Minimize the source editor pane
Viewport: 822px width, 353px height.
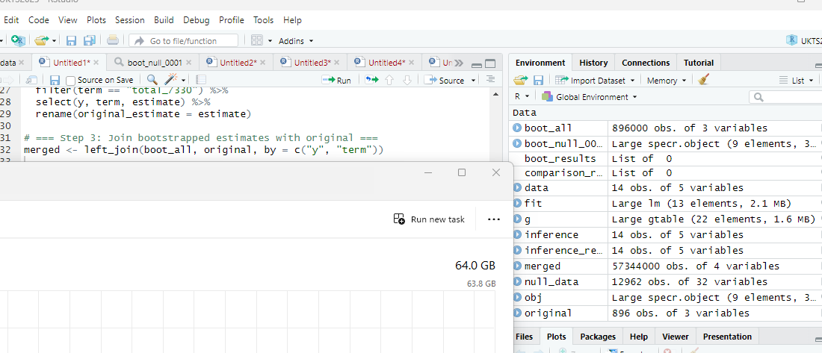(477, 65)
